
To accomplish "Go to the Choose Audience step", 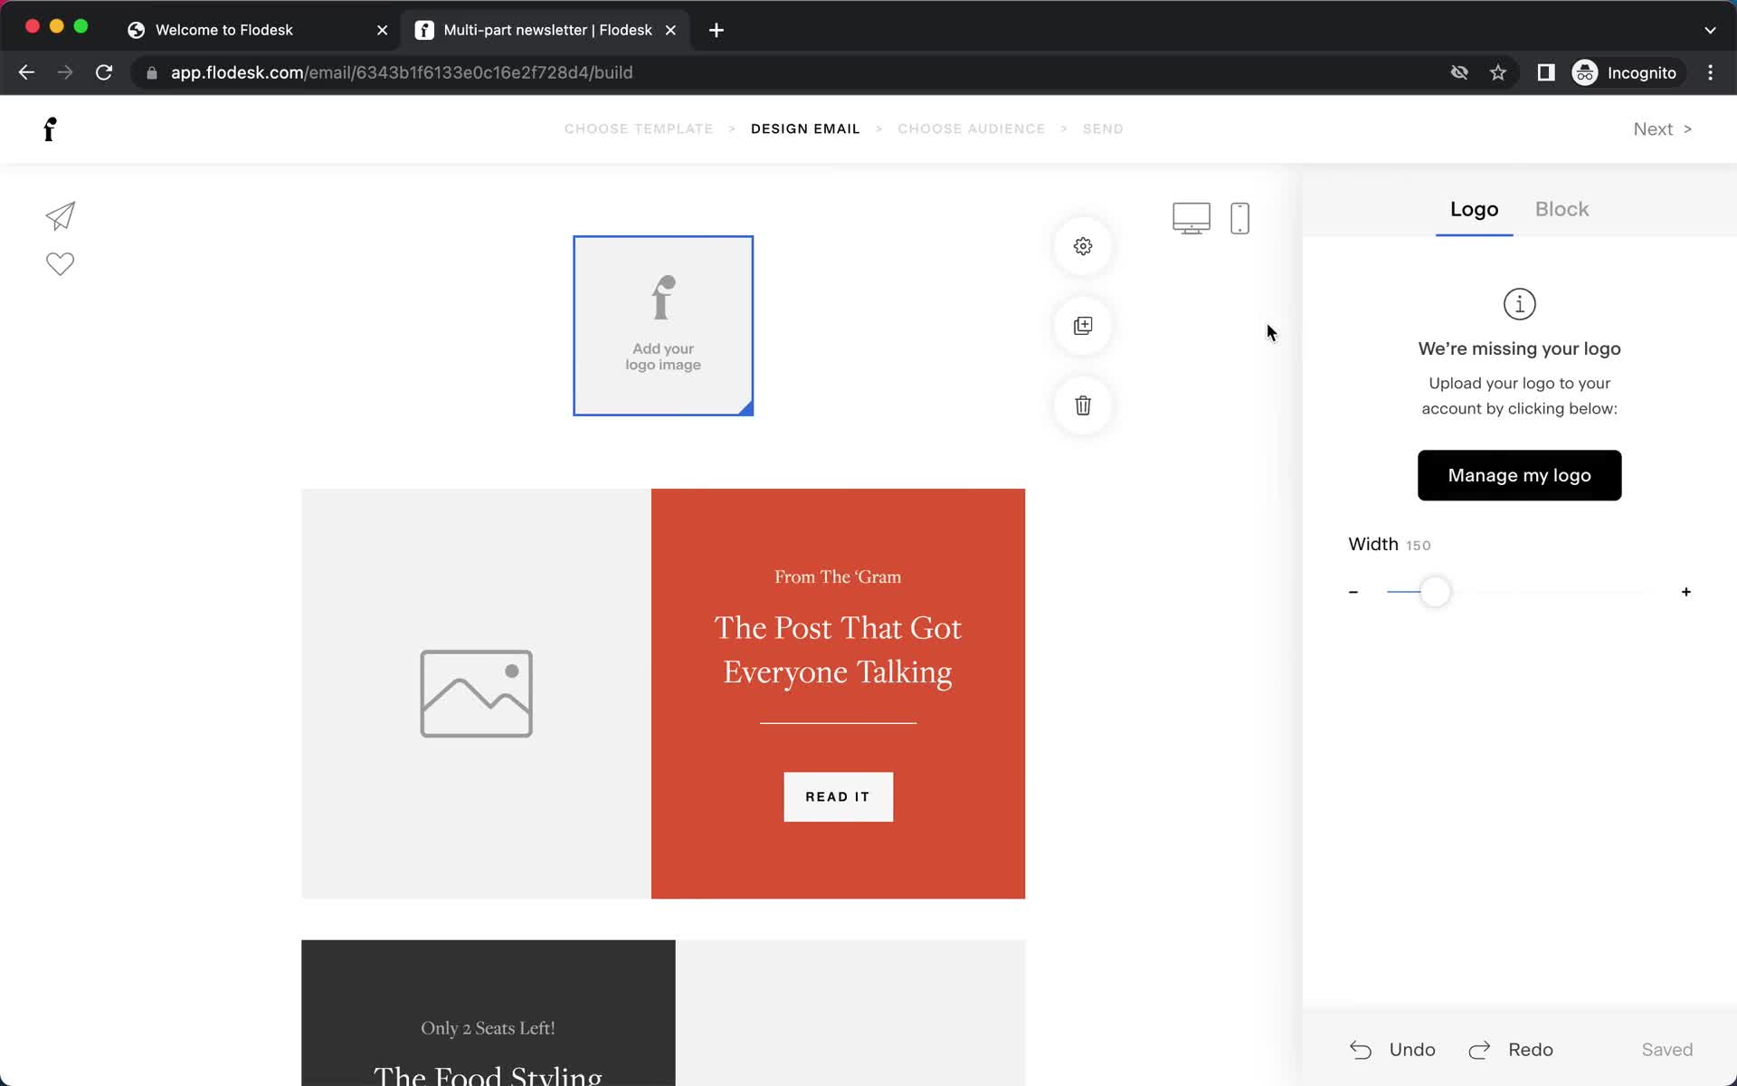I will (972, 129).
